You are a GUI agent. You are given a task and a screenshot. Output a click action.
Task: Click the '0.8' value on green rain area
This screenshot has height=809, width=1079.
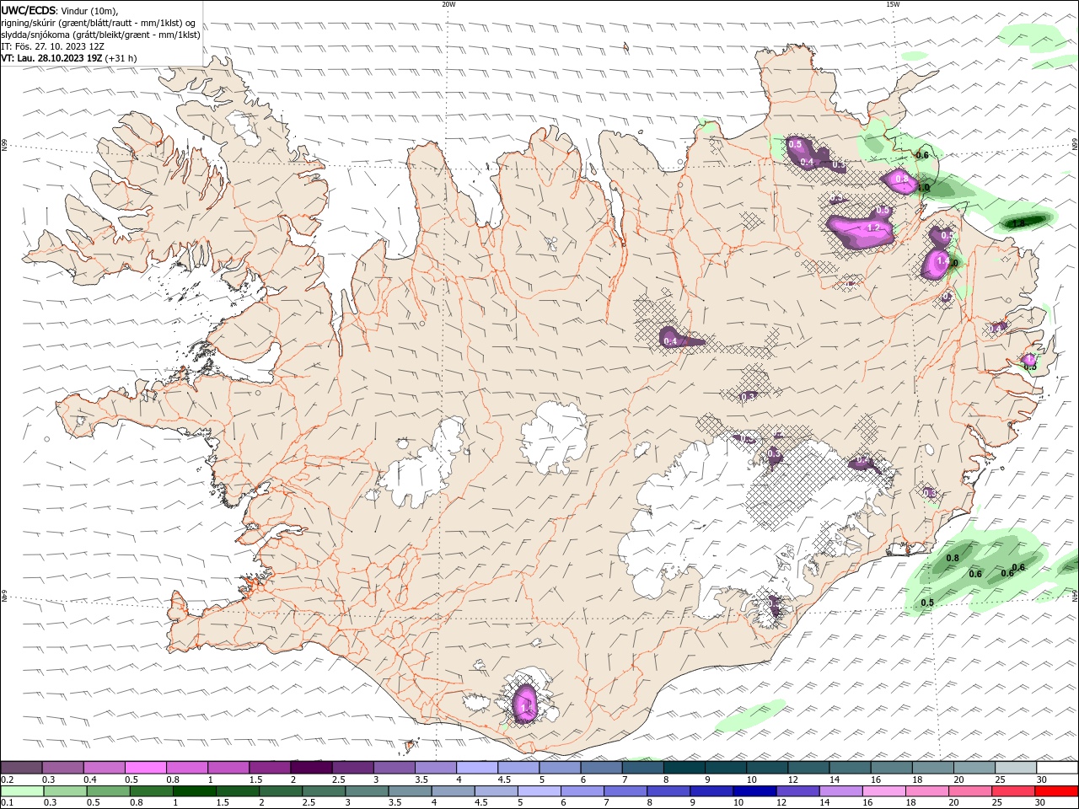[x=953, y=558]
